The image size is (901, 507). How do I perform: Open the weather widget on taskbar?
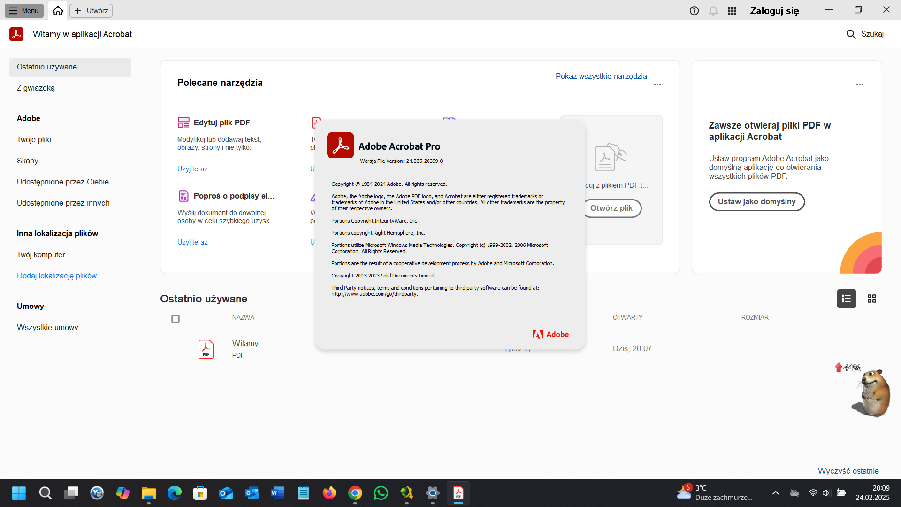click(714, 493)
